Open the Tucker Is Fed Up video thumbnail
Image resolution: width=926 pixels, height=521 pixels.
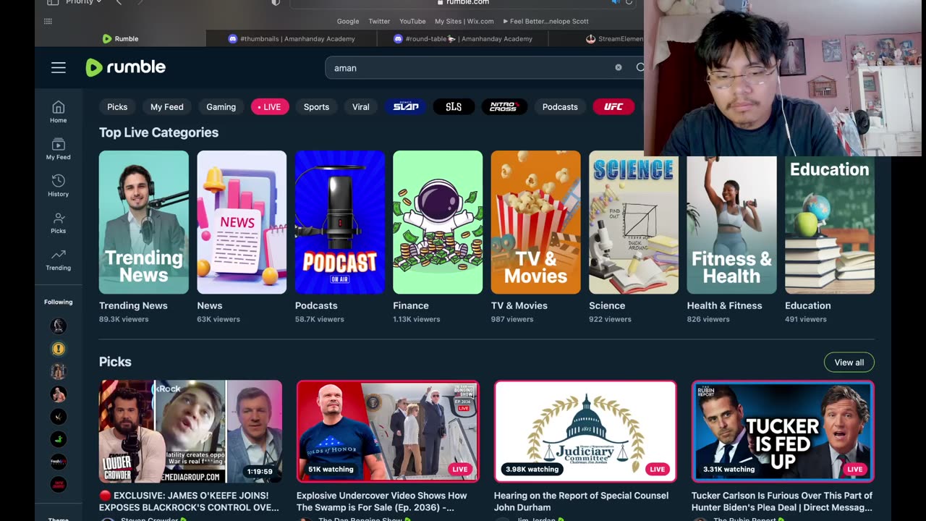[x=783, y=431]
